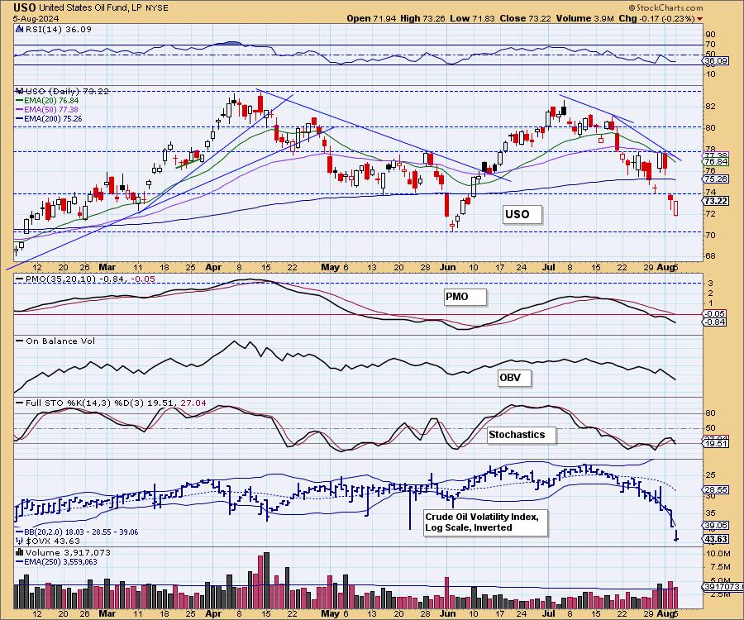Click the 73.22 price tag on right axis
The height and width of the screenshot is (620, 744).
click(716, 201)
